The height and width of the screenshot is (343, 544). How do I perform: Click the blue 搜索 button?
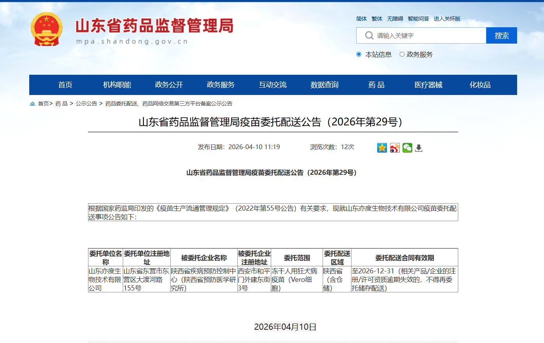[502, 35]
